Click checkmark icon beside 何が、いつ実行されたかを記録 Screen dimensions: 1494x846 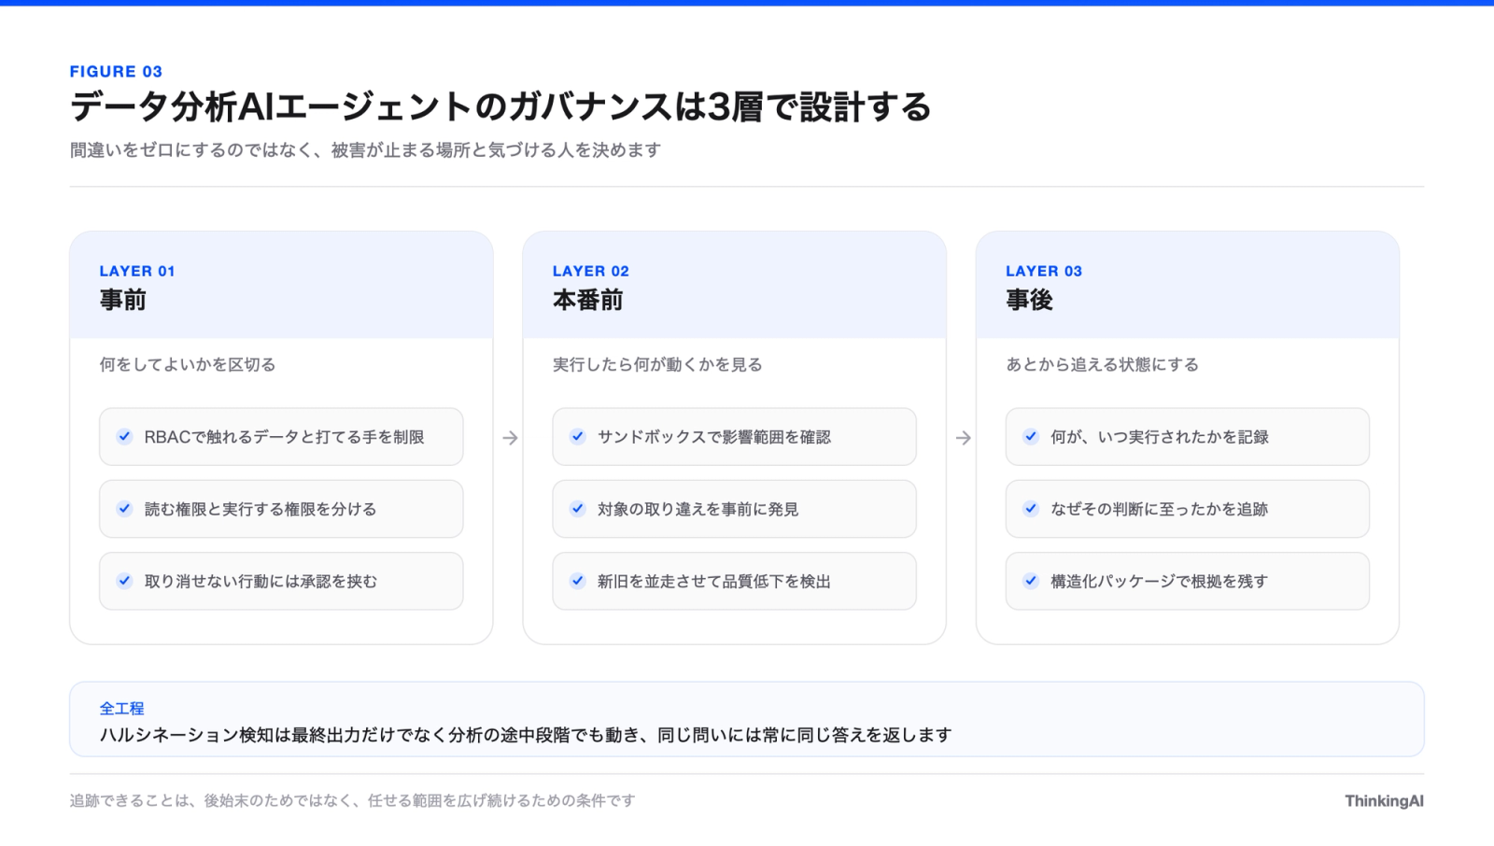pyautogui.click(x=1031, y=436)
